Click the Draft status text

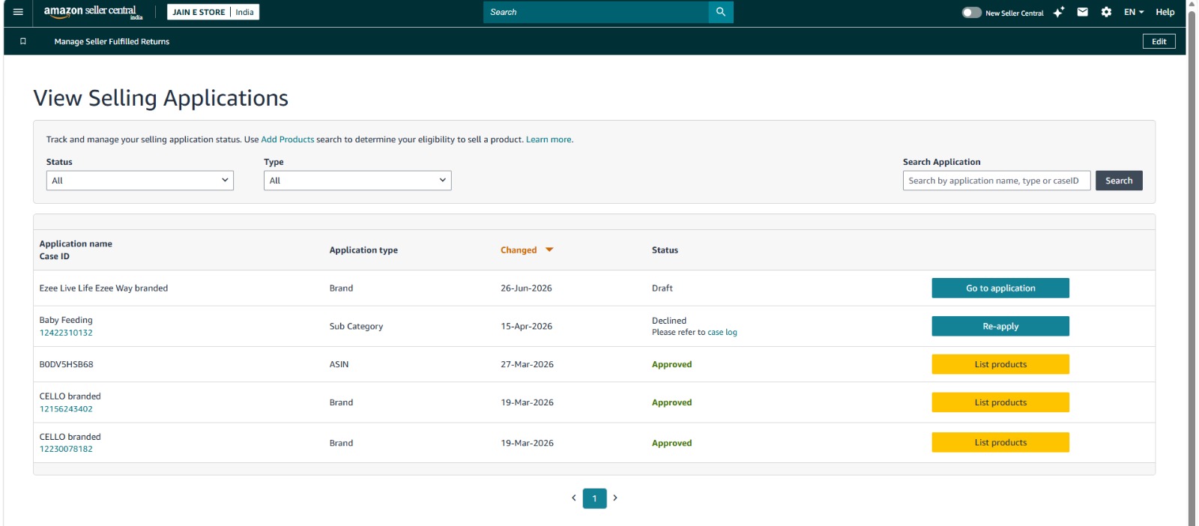tap(662, 288)
